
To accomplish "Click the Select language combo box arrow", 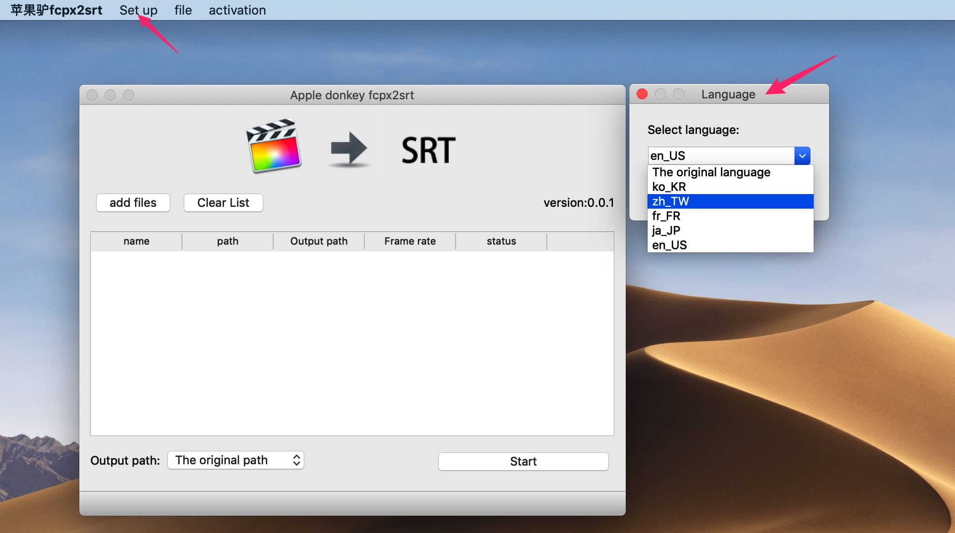I will pos(802,156).
